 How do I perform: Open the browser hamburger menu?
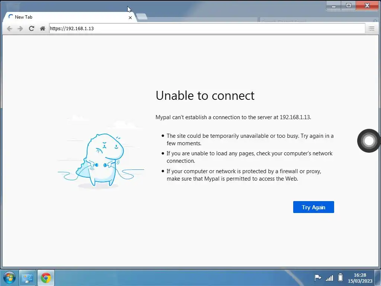pyautogui.click(x=371, y=28)
